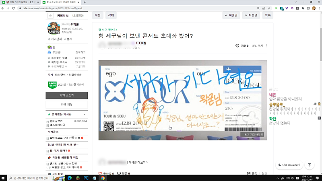Go to 이전글 previous post

(231, 15)
